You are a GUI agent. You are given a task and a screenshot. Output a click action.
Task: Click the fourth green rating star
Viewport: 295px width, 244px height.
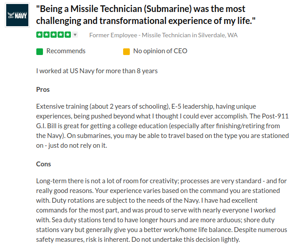tap(60, 35)
